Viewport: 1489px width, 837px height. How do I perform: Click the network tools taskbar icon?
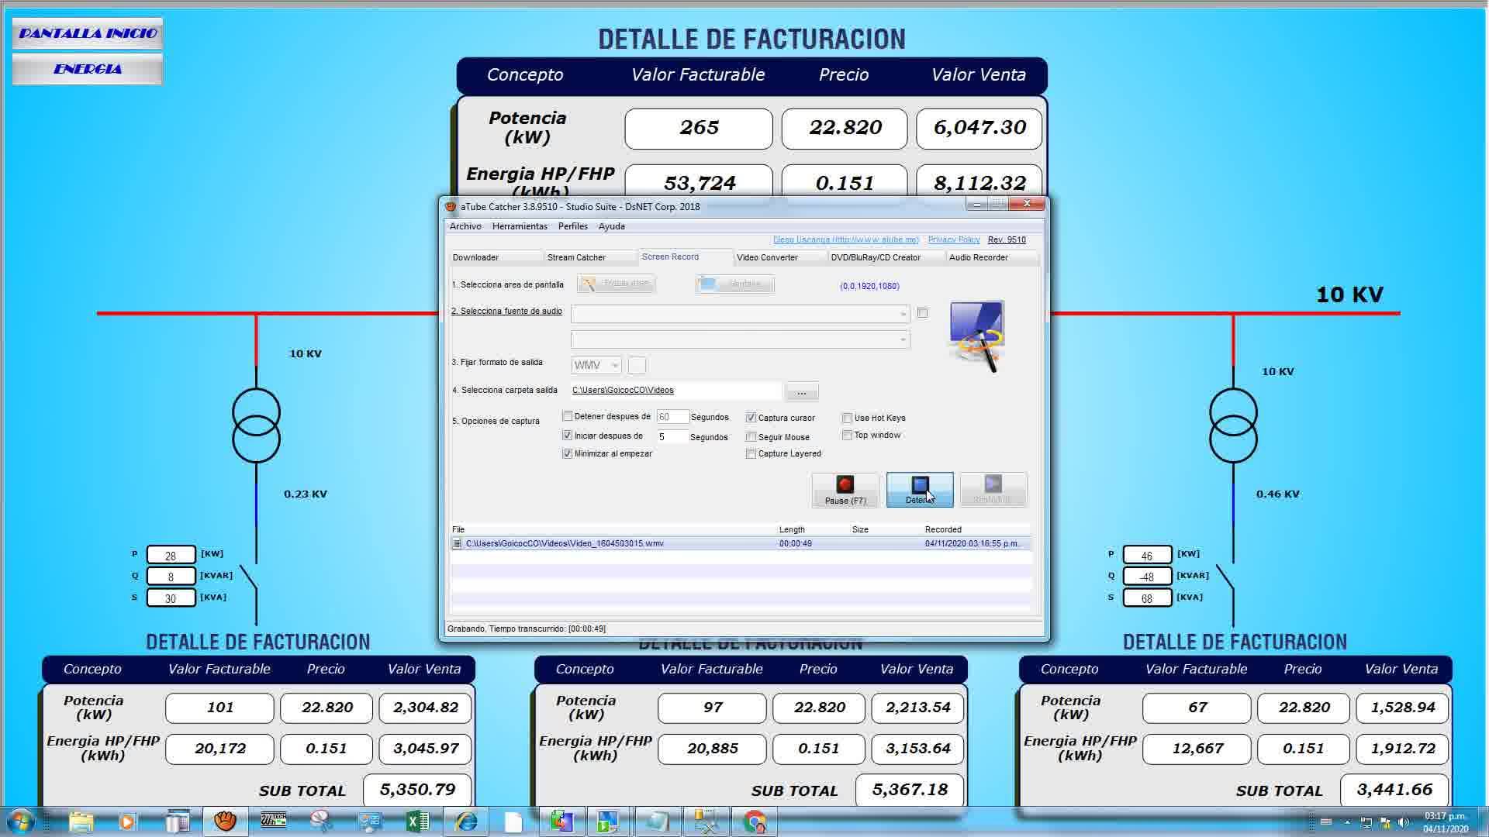click(x=706, y=821)
